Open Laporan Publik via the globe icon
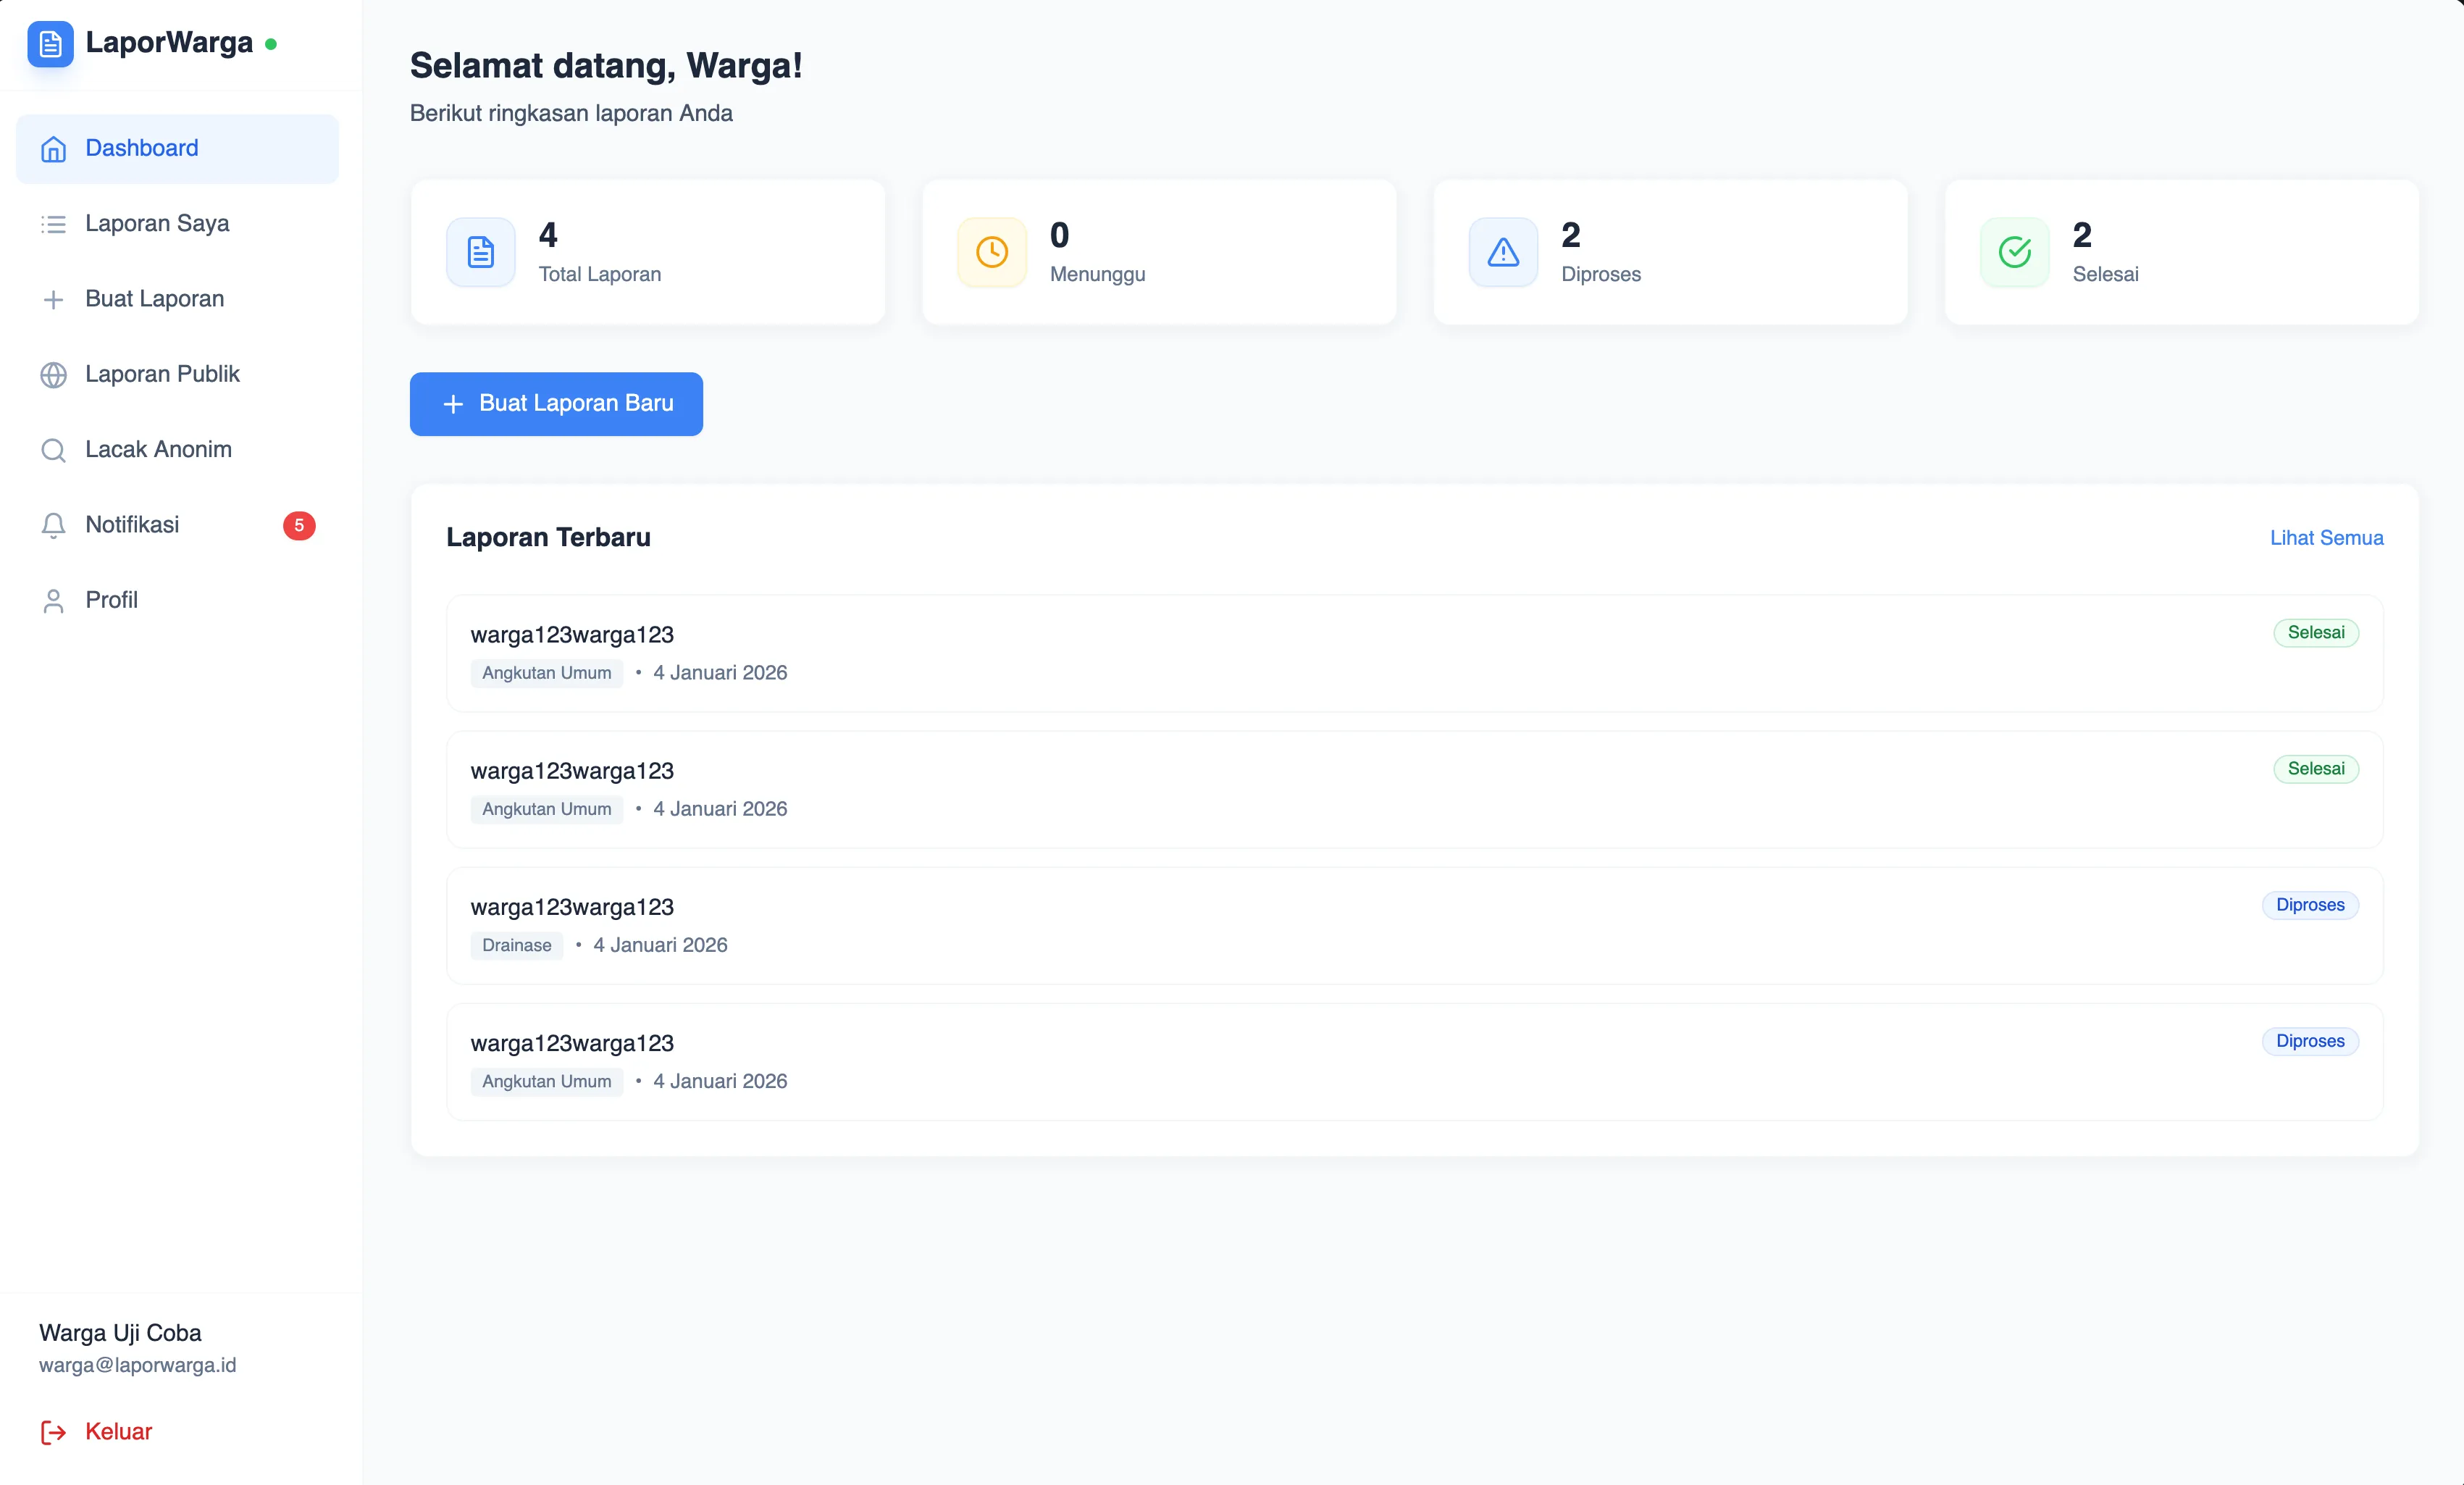 point(53,374)
